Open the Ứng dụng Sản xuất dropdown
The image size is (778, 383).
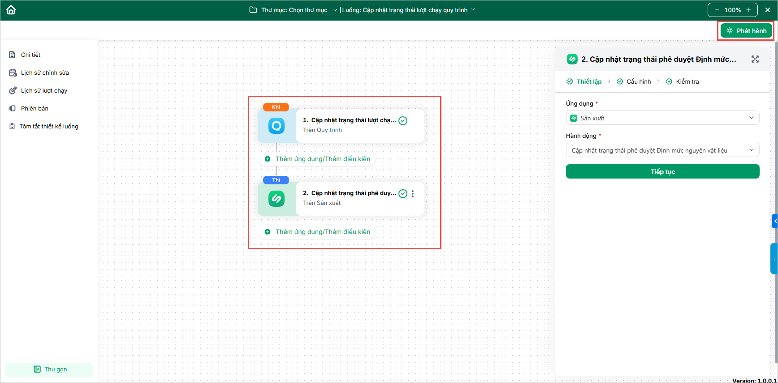[x=662, y=118]
